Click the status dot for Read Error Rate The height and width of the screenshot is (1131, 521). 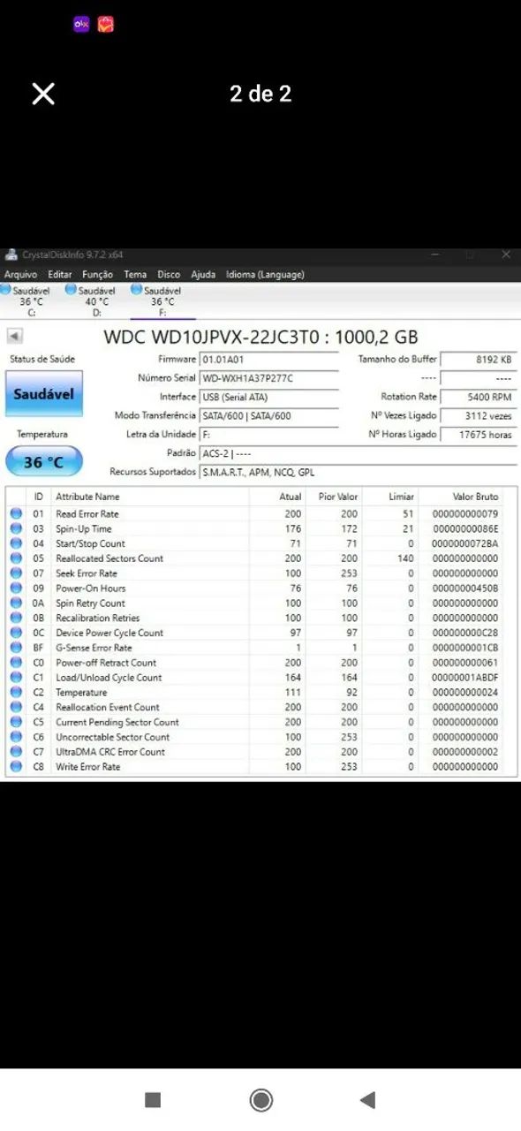tap(16, 513)
